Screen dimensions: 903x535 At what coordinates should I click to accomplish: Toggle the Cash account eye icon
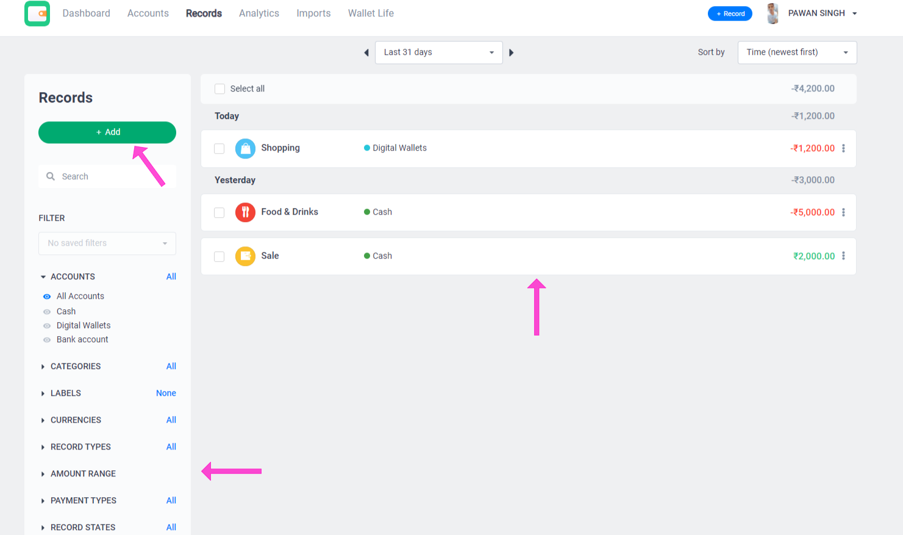pyautogui.click(x=47, y=312)
